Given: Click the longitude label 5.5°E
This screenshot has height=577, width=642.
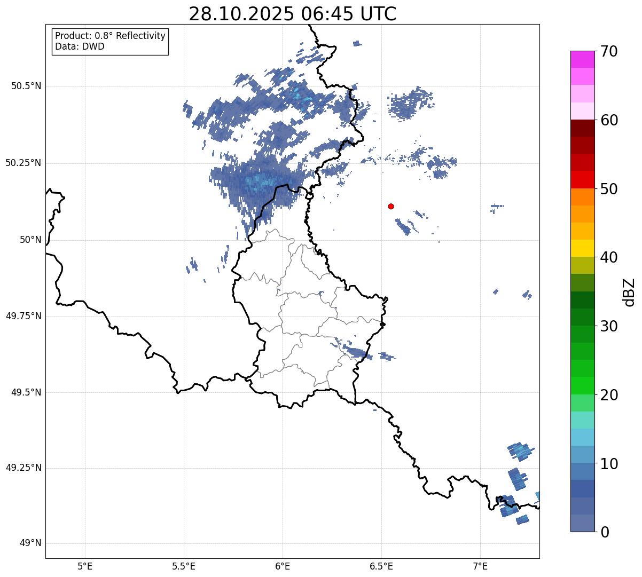Looking at the screenshot, I should (184, 566).
